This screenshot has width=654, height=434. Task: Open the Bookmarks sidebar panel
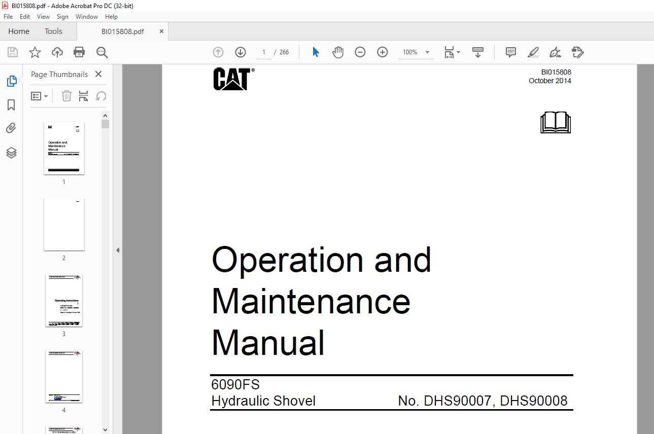click(11, 105)
